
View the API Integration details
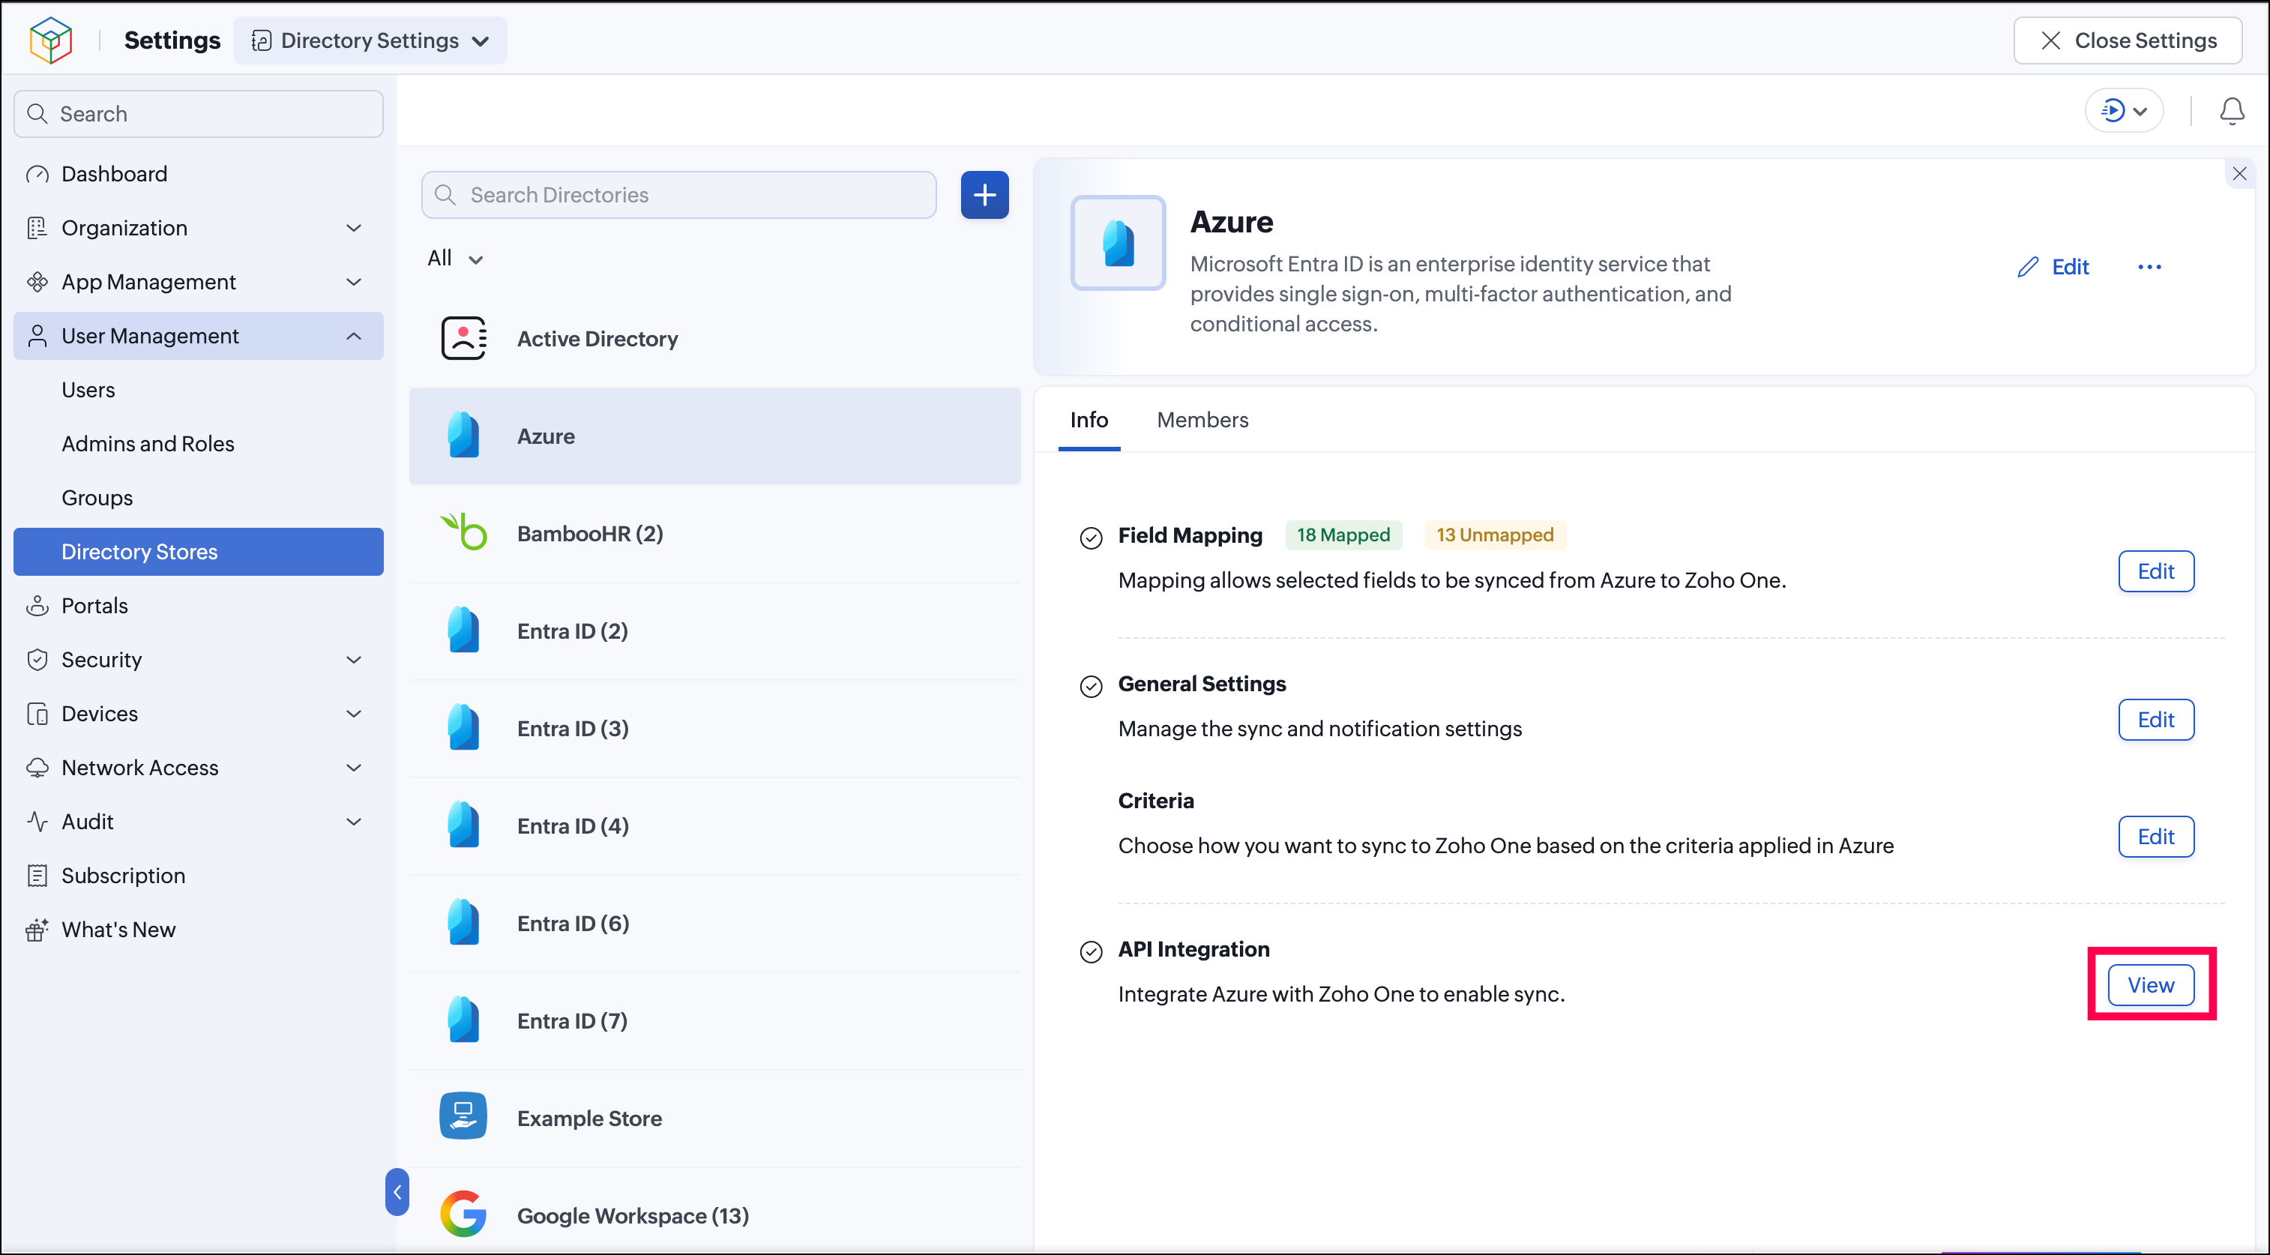point(2150,984)
